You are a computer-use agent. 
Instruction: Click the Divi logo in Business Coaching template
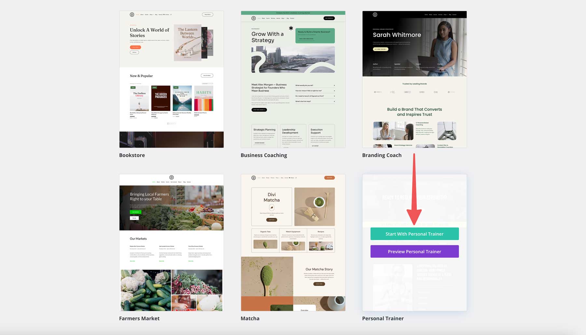tap(254, 18)
